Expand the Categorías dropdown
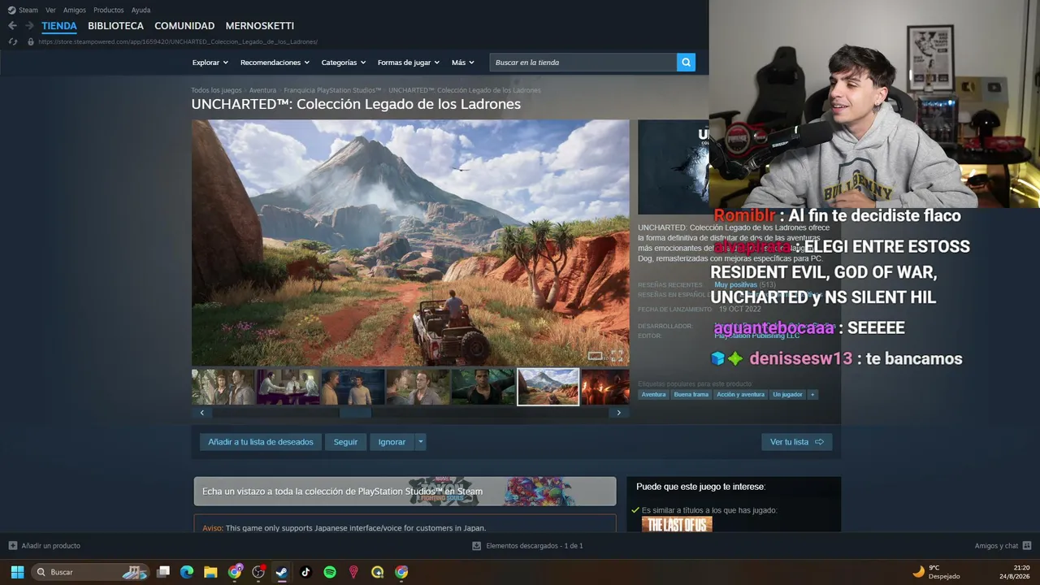The image size is (1040, 585). [344, 63]
